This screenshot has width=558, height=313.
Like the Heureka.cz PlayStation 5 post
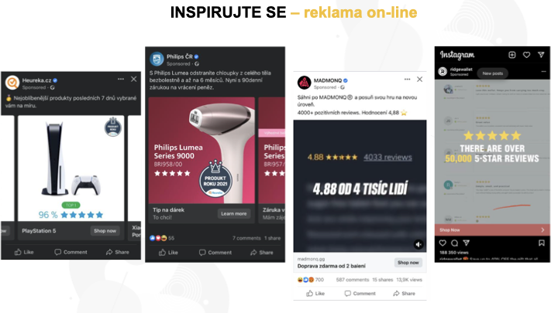24,252
